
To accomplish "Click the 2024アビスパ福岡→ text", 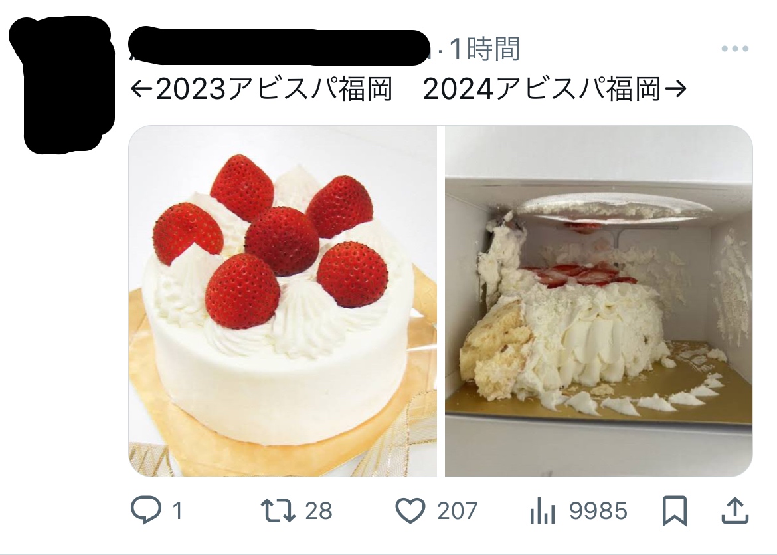I will (x=555, y=89).
